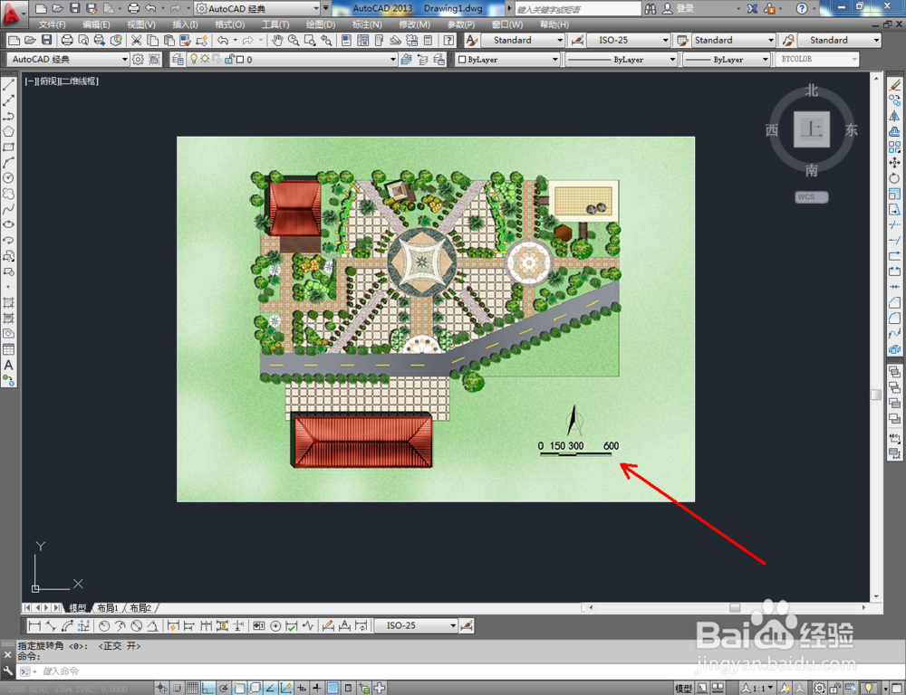Image resolution: width=906 pixels, height=695 pixels.
Task: Switch to the 布局1 layout tab
Action: point(108,608)
